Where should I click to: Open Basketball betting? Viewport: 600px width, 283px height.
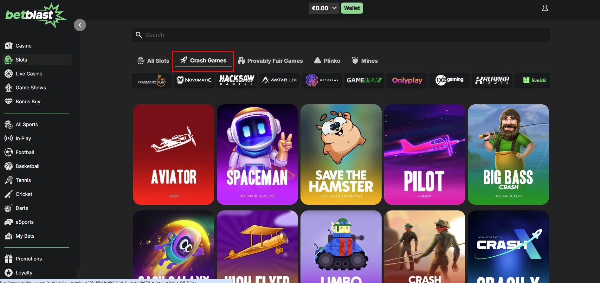pos(37,166)
